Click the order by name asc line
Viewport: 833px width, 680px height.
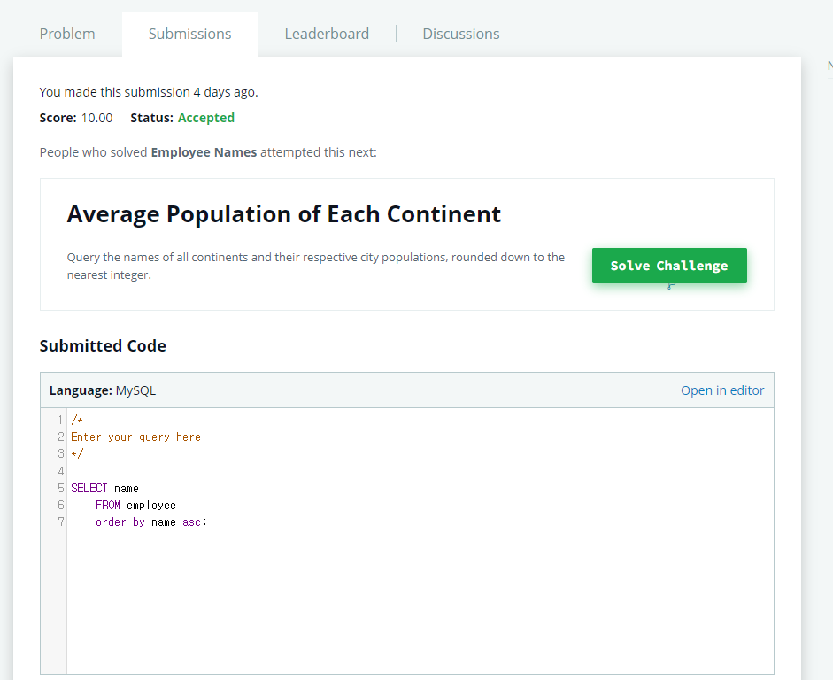(x=150, y=522)
